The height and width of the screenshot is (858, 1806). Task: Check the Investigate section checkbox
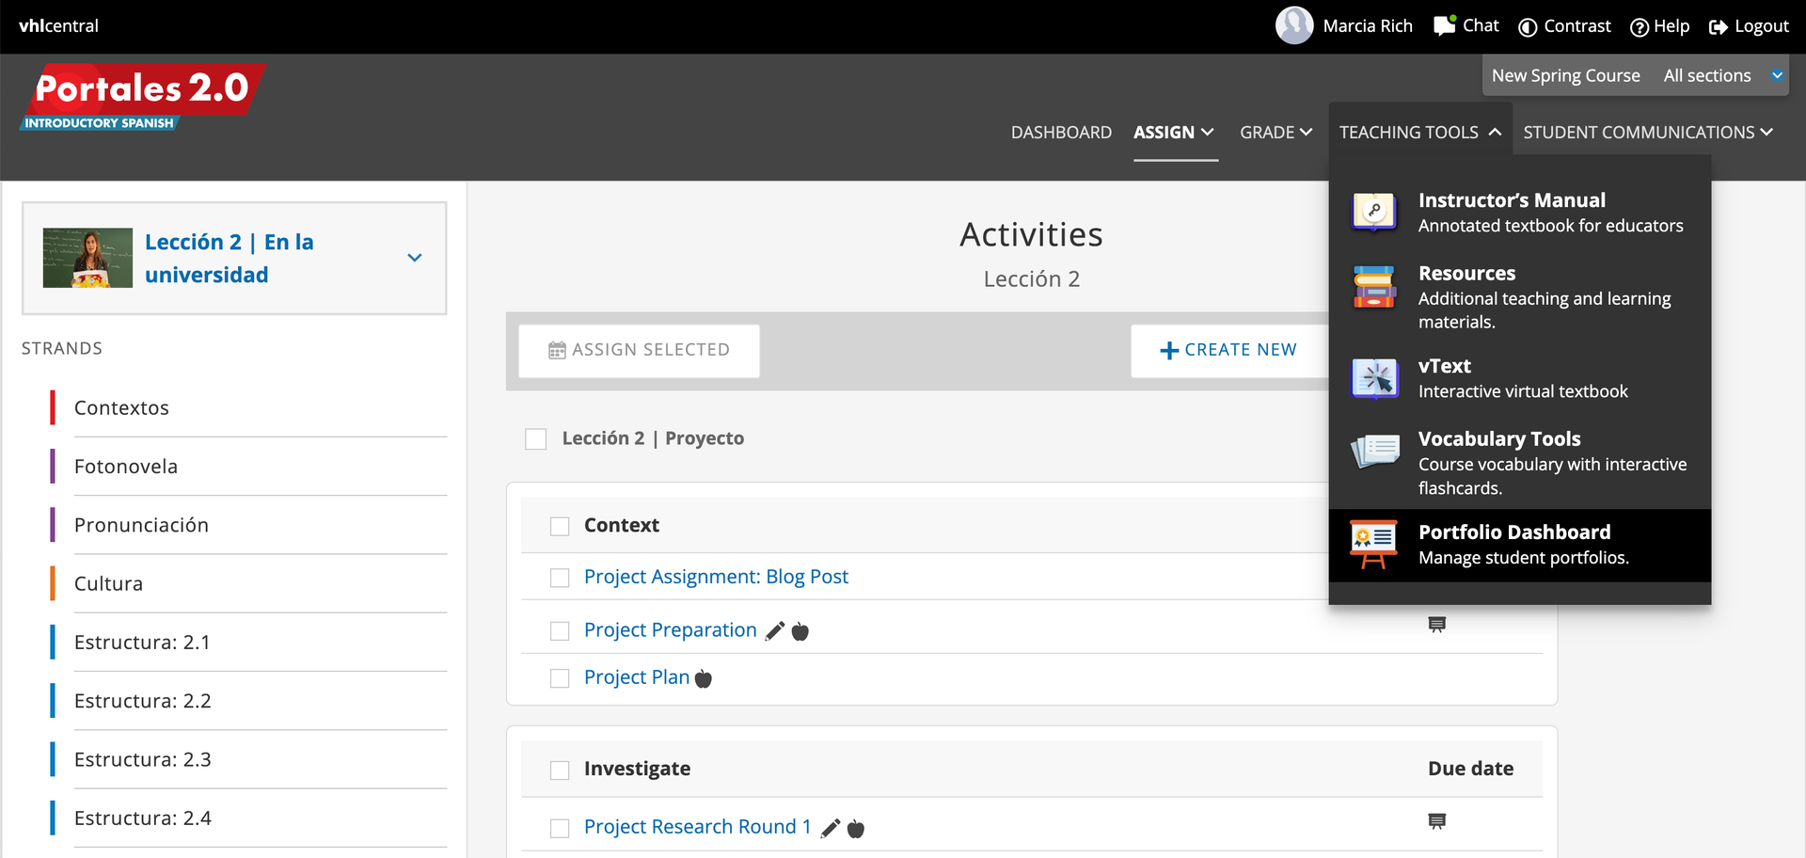[560, 771]
